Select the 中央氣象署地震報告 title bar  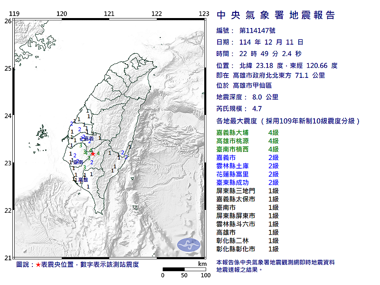(278, 14)
